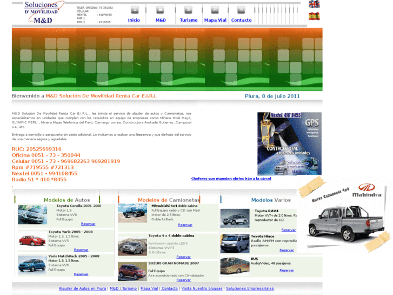This screenshot has width=393, height=295.
Task: Reserve the Toyota RAV4
Action: point(289,230)
